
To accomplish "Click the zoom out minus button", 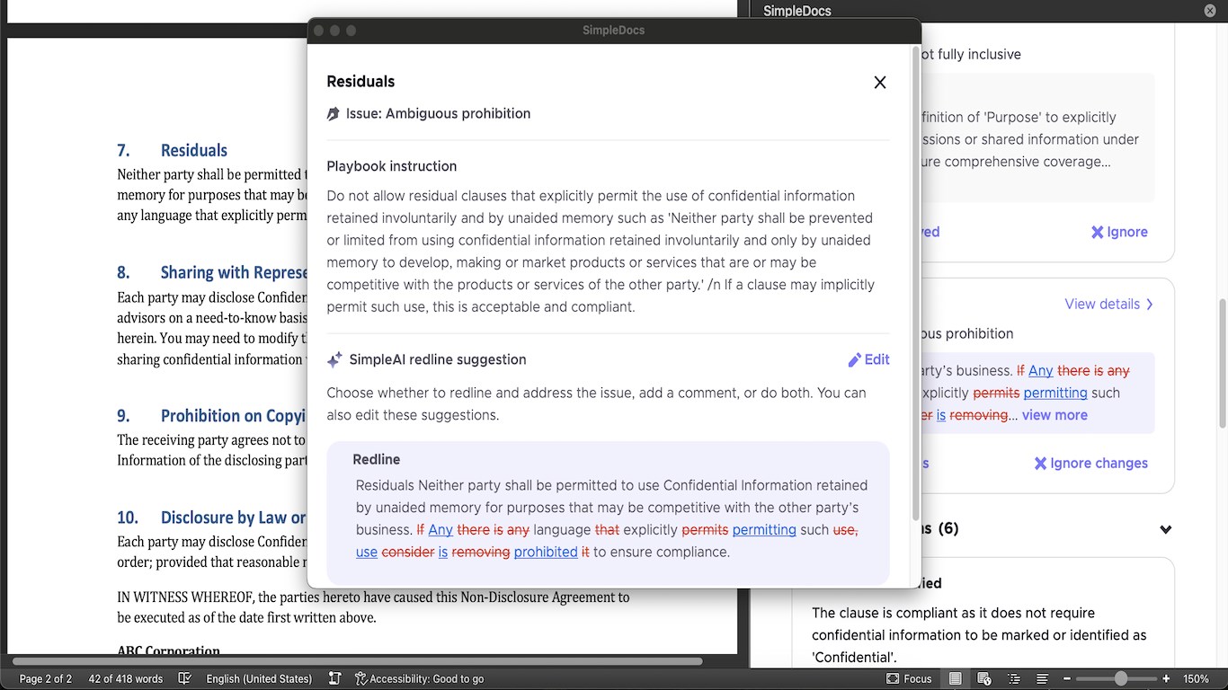I will click(1067, 678).
